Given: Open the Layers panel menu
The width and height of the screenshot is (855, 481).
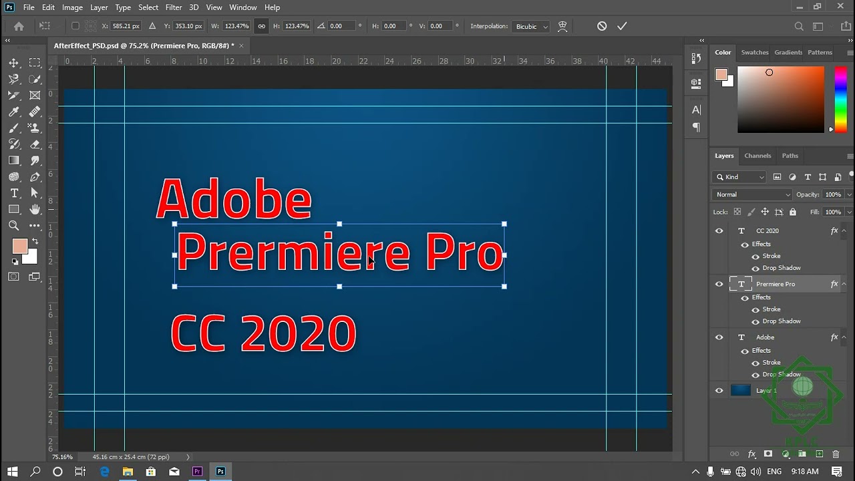Looking at the screenshot, I should (x=850, y=156).
